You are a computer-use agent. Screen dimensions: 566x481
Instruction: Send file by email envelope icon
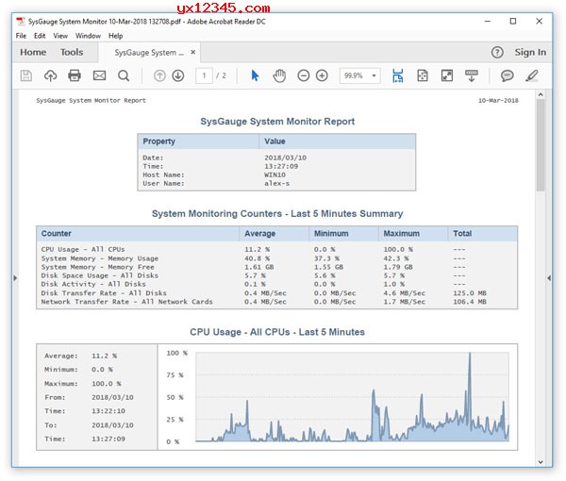tap(99, 75)
